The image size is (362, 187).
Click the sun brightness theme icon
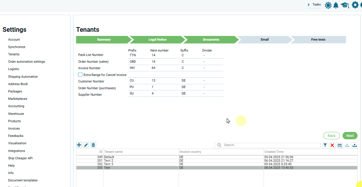point(328,5)
